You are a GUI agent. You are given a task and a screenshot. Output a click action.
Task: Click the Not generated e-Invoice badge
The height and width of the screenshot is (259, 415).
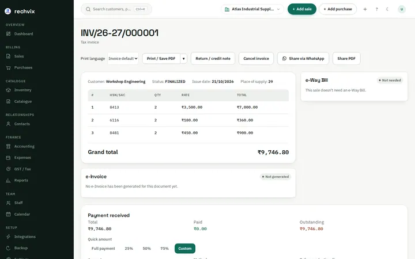click(x=276, y=177)
